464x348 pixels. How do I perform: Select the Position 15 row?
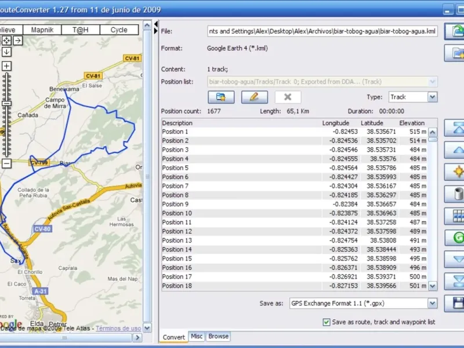click(x=295, y=259)
